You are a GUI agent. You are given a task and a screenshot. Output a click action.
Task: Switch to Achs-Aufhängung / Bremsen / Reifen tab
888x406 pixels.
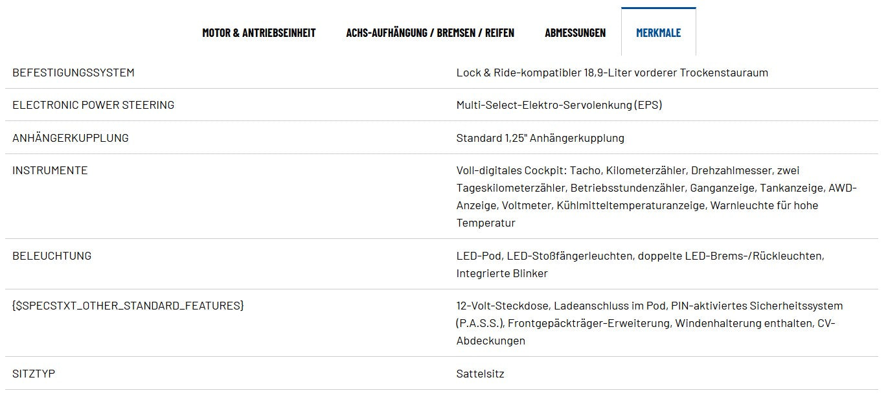click(x=430, y=32)
